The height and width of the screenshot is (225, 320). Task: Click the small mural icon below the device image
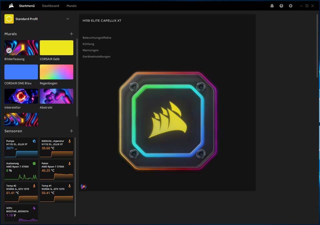[x=84, y=187]
